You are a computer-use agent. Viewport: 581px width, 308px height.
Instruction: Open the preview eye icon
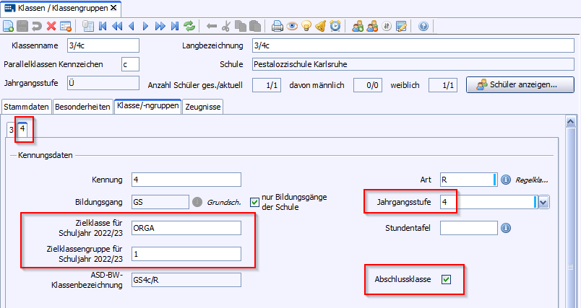[292, 27]
